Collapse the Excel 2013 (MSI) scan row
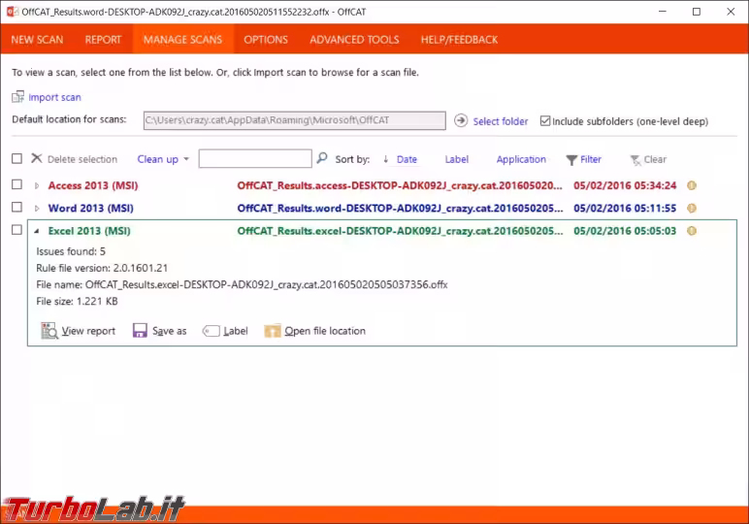The height and width of the screenshot is (524, 749). point(37,231)
